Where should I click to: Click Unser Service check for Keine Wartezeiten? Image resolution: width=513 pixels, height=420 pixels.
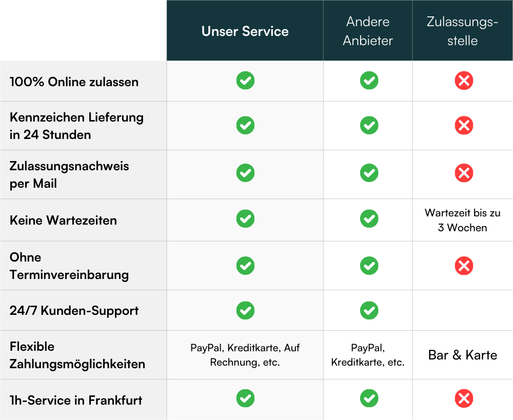[245, 218]
